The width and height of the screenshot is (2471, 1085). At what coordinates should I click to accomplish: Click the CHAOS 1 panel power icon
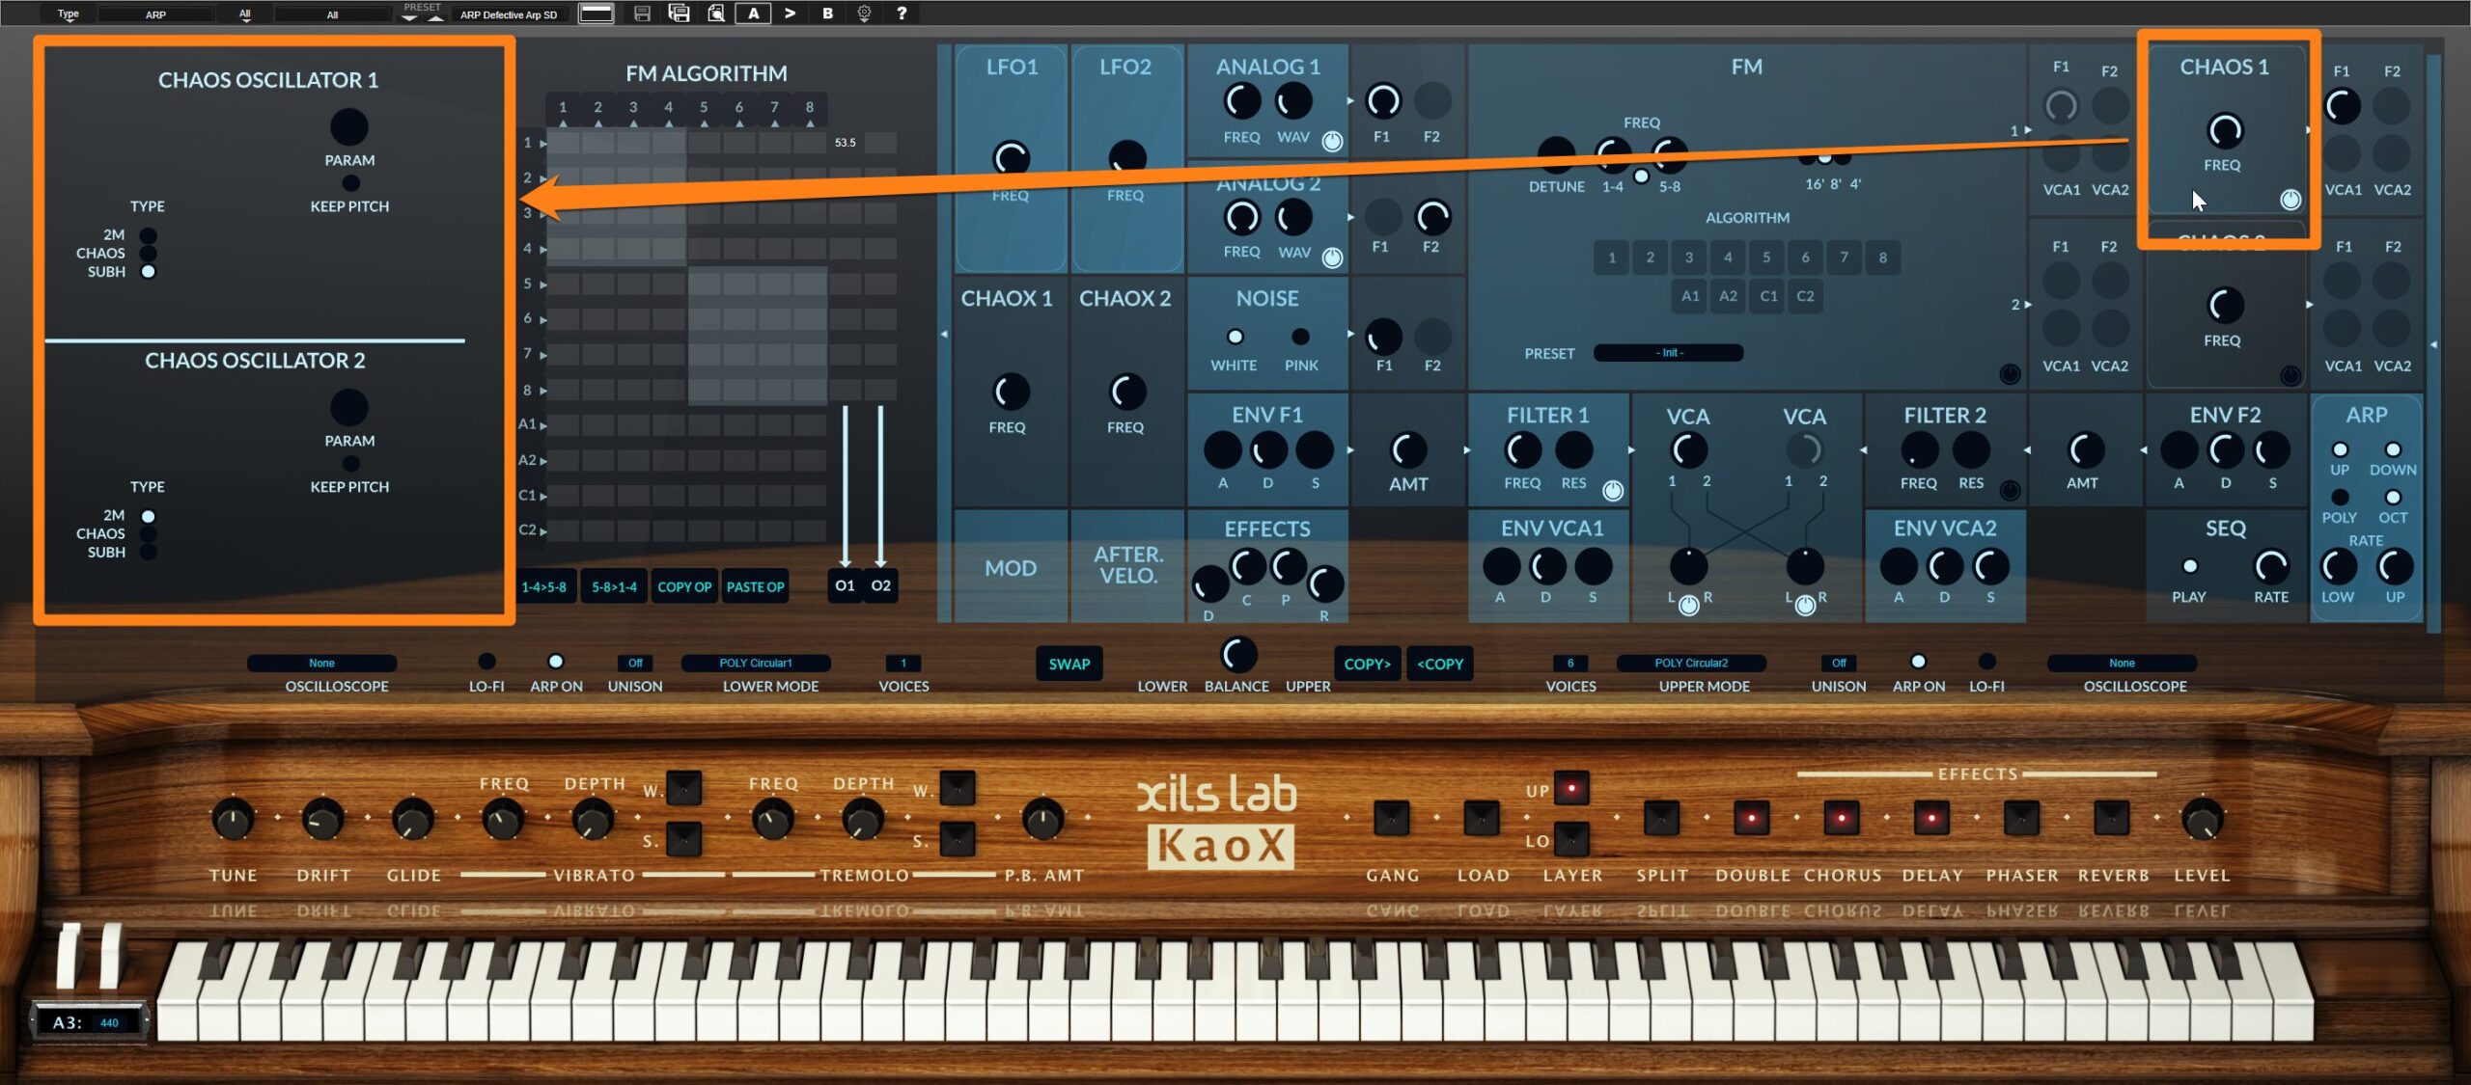point(2290,200)
